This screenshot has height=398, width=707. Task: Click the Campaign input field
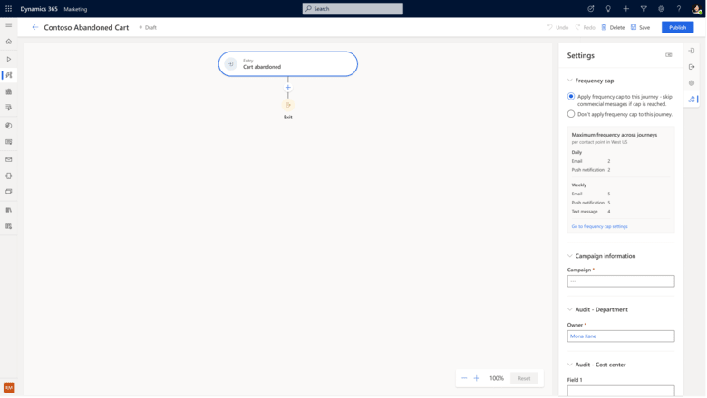pos(620,281)
